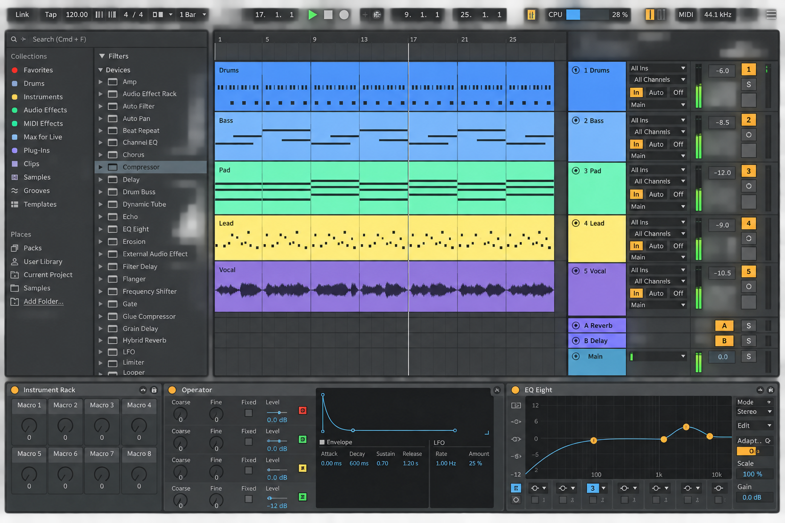Expand the Compressor device folder
785x523 pixels.
coord(101,168)
